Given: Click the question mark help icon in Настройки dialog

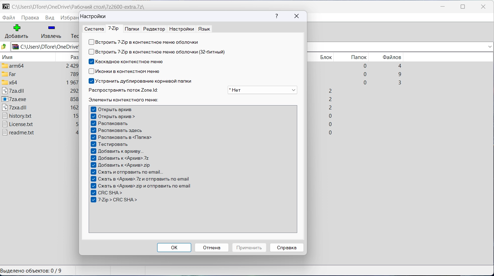Looking at the screenshot, I should (277, 16).
